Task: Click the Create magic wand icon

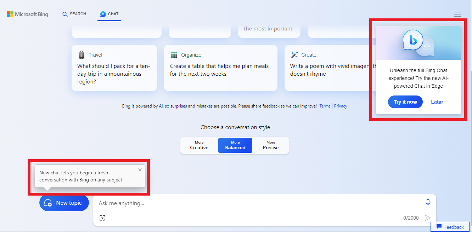Action: [294, 55]
